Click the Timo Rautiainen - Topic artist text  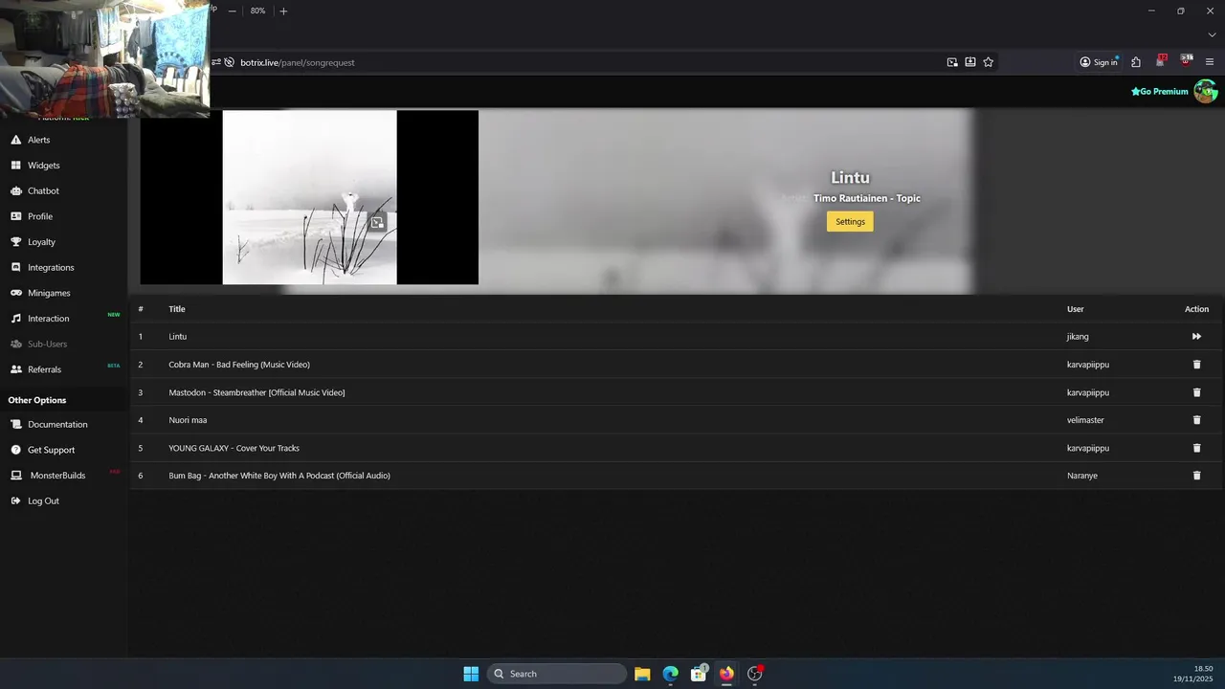coord(867,198)
